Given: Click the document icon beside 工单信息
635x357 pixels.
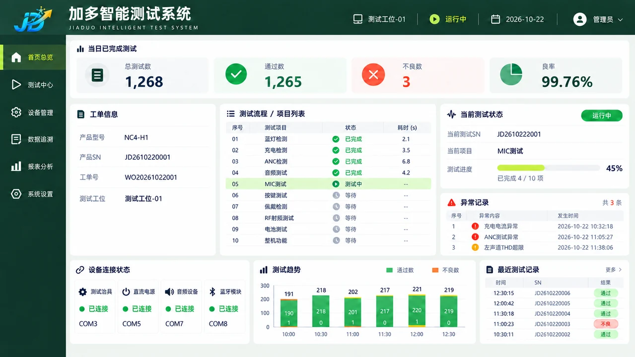Looking at the screenshot, I should pyautogui.click(x=81, y=115).
